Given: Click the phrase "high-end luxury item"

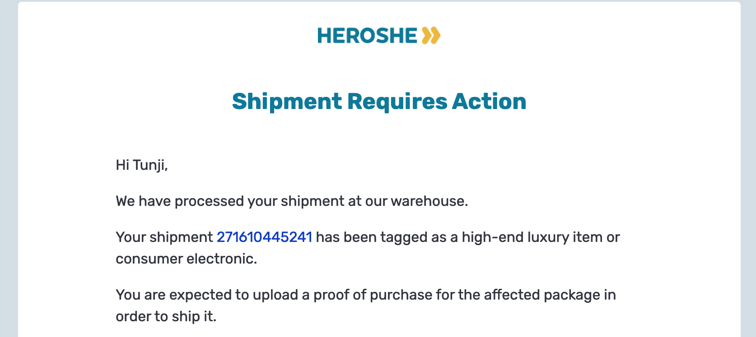Looking at the screenshot, I should [532, 237].
